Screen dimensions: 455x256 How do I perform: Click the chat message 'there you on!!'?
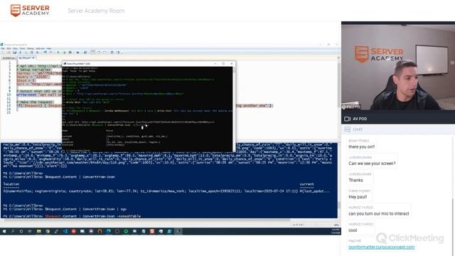[362, 147]
